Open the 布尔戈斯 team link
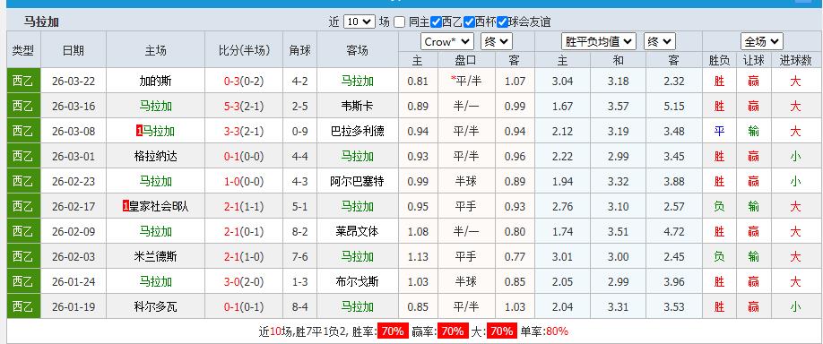 [x=358, y=281]
